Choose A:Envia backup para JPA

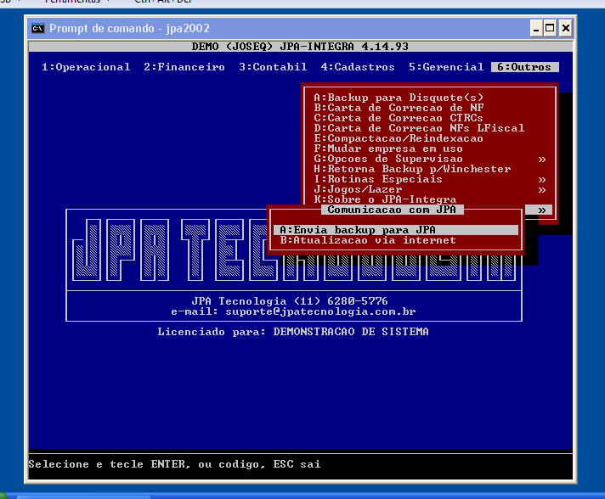click(x=396, y=230)
